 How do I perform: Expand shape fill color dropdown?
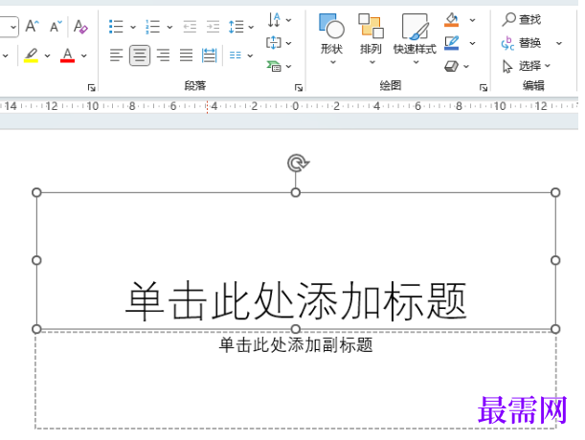point(472,20)
